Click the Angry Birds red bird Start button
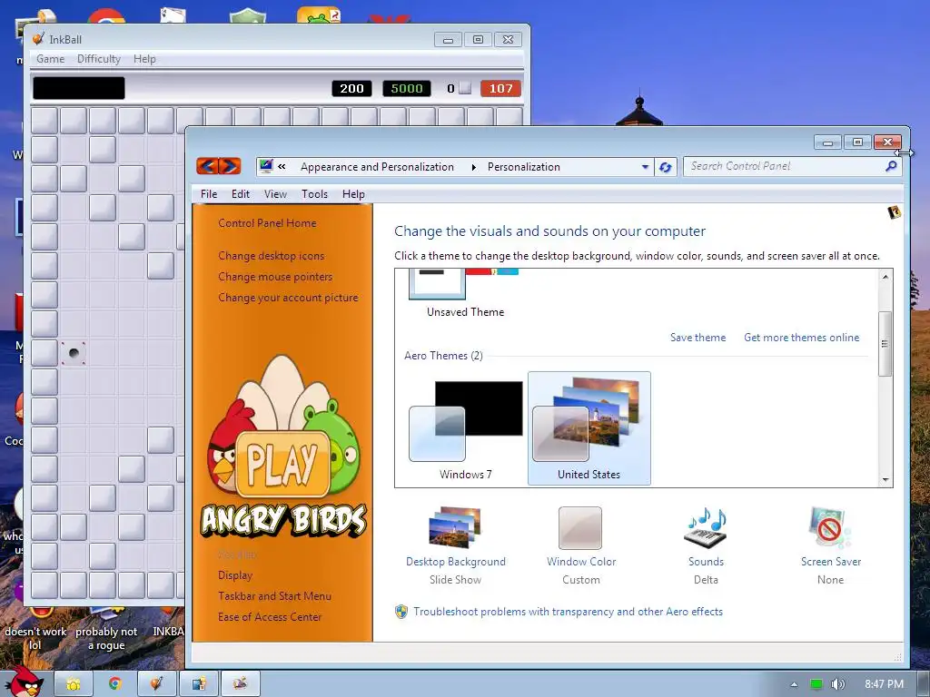 (25, 682)
